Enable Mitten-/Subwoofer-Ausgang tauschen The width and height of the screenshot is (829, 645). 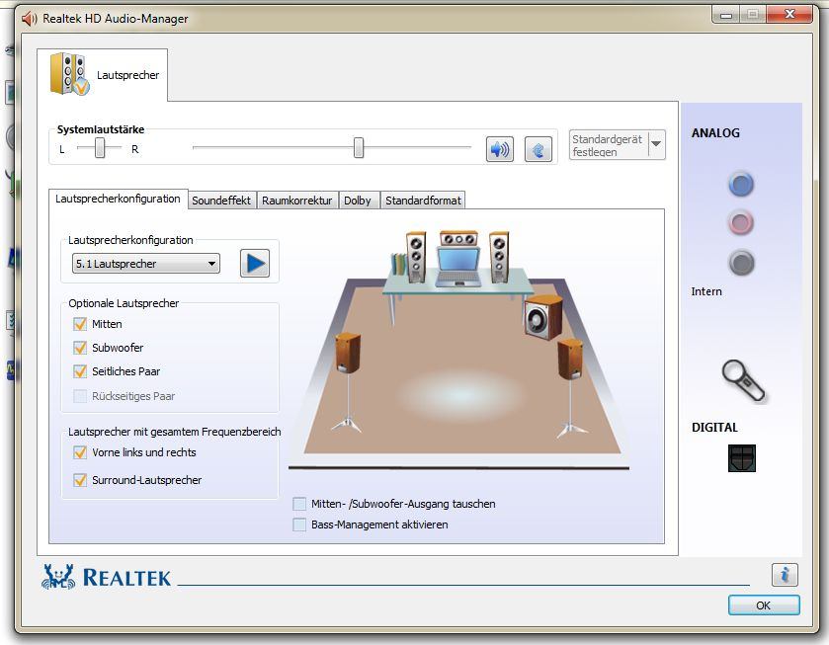tap(299, 504)
